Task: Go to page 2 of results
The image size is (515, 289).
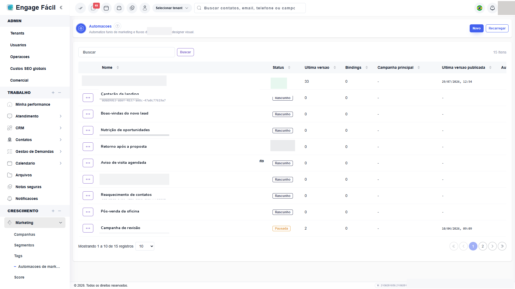Action: click(483, 246)
